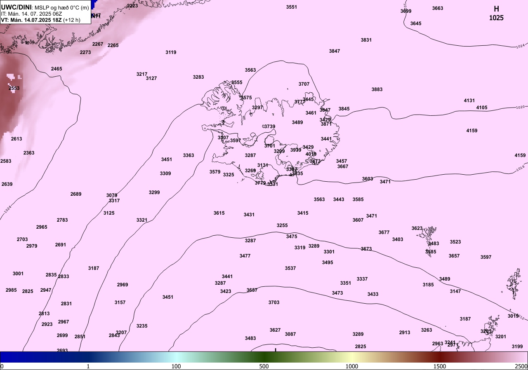The width and height of the screenshot is (528, 370).
Task: Click the height value 3739 over Iceland
Action: (x=270, y=126)
